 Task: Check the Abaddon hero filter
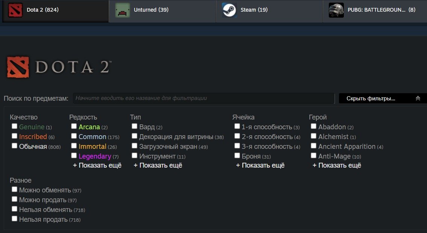point(313,126)
